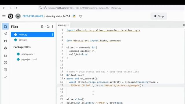Open the Packages cube sidebar icon

pyautogui.click(x=5, y=48)
